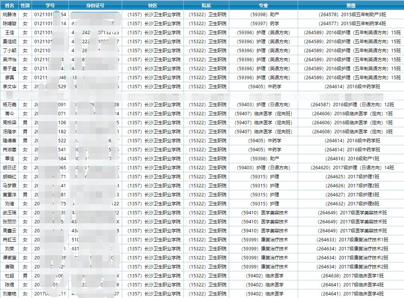
Task: Select 临床医学(定向班) major in 蒋今 row
Action: pos(263,114)
